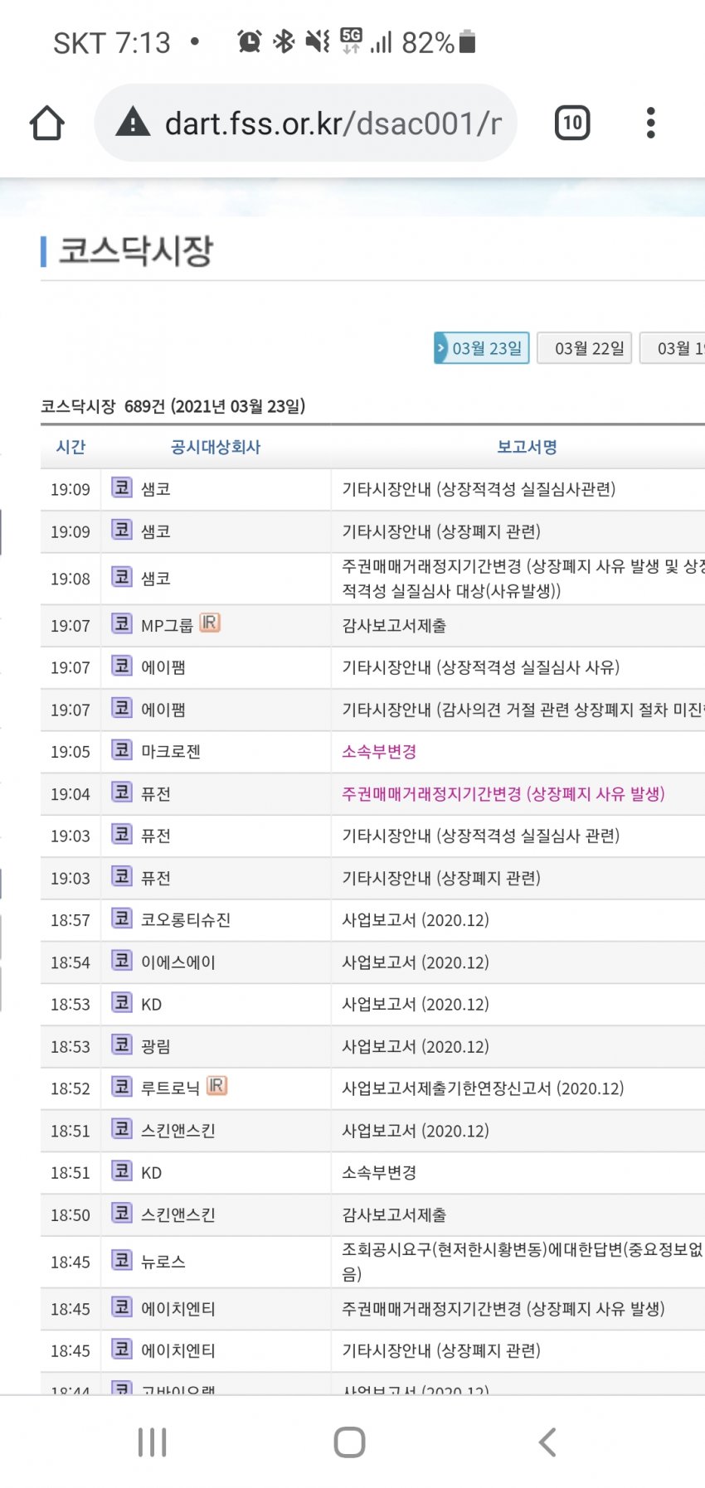705x1488 pixels.
Task: Click KOSDAQ icon beside 마크로젠
Action: click(122, 750)
